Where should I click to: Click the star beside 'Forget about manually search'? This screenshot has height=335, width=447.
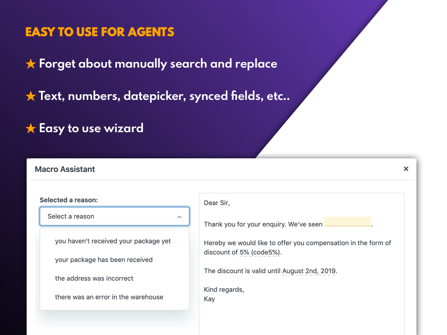pyautogui.click(x=31, y=64)
